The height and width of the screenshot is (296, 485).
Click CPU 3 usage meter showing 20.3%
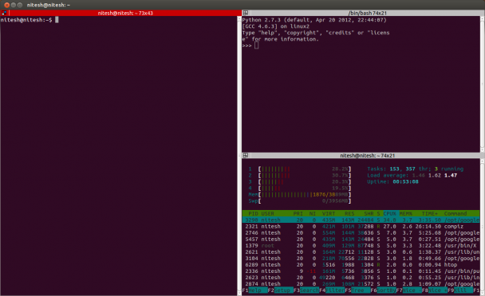pyautogui.click(x=299, y=181)
